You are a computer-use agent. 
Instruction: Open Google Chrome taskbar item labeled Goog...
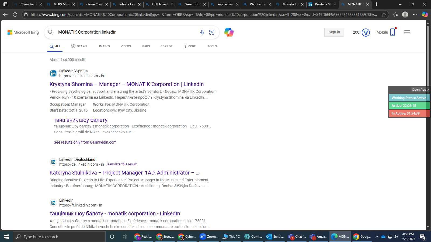[362, 237]
